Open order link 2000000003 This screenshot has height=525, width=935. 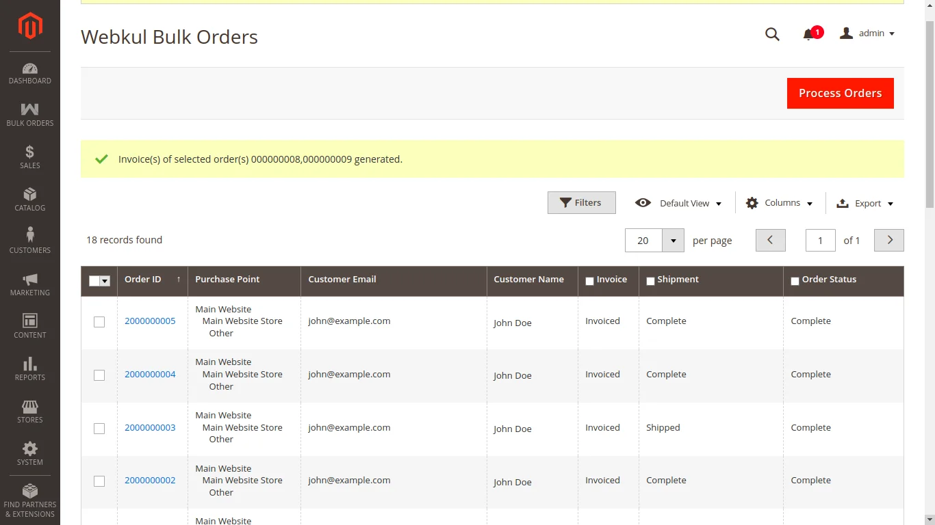[x=150, y=428]
